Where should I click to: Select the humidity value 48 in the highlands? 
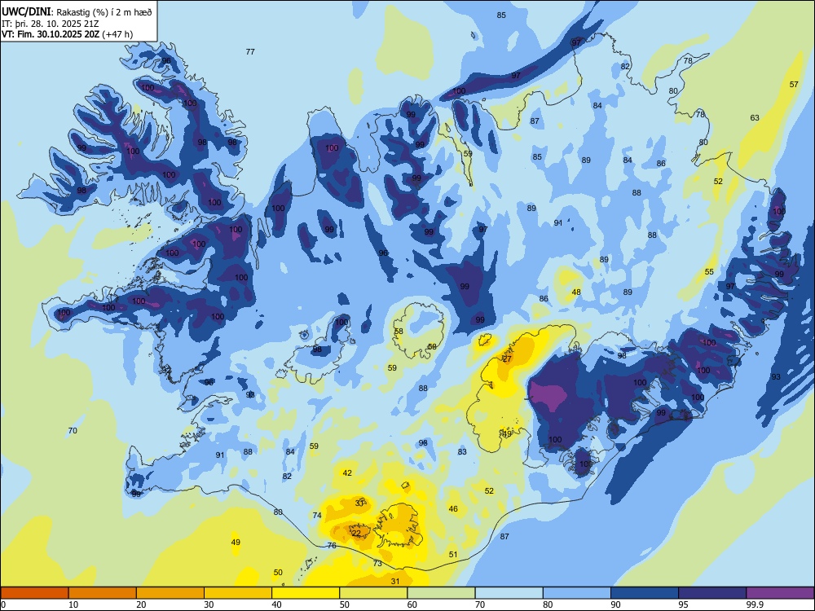pos(576,292)
